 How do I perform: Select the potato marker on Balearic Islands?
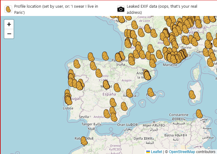click(x=151, y=92)
